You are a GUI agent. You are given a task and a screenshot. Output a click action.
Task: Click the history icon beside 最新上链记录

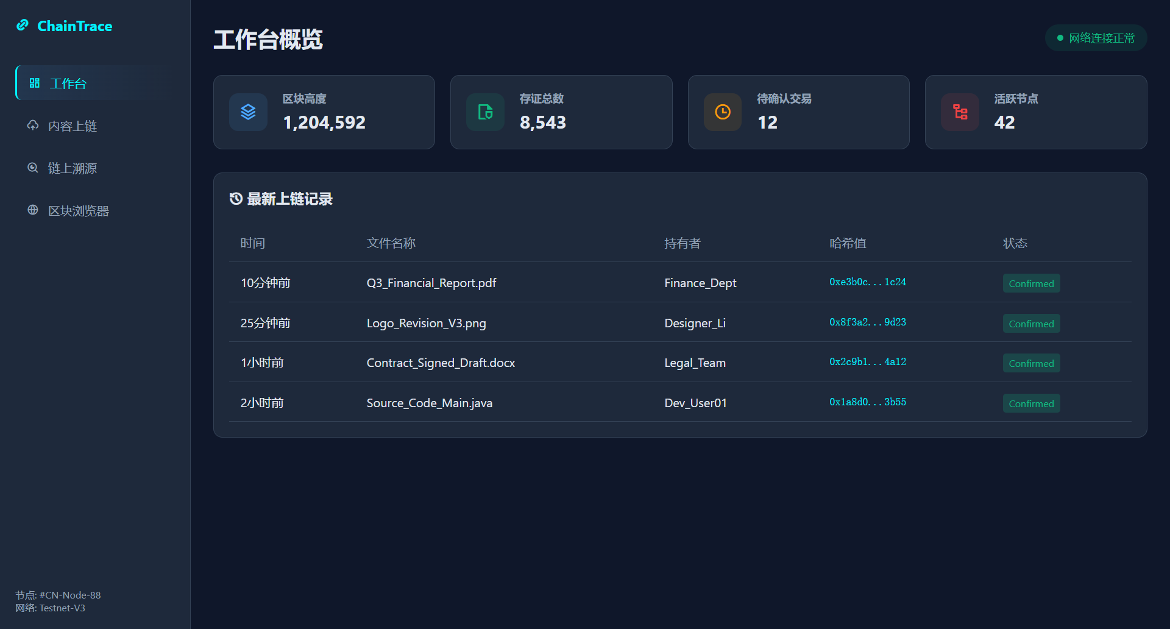(x=236, y=199)
